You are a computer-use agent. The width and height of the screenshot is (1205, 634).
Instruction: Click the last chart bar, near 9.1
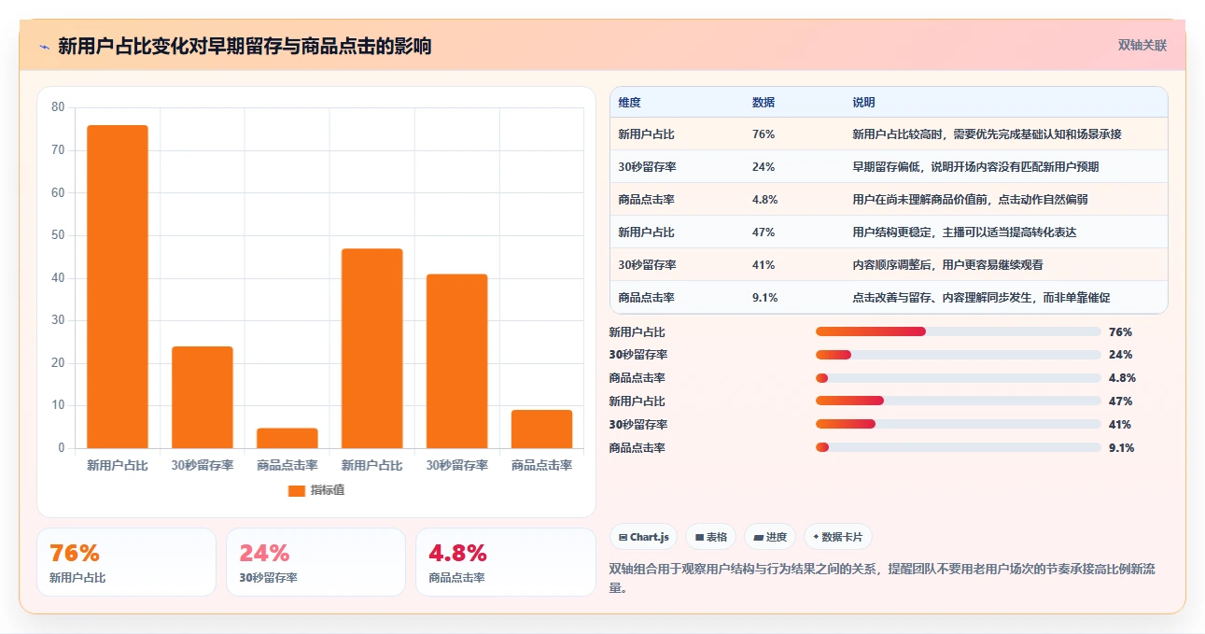(542, 429)
